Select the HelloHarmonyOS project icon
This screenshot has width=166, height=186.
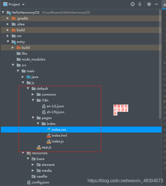click(x=9, y=13)
